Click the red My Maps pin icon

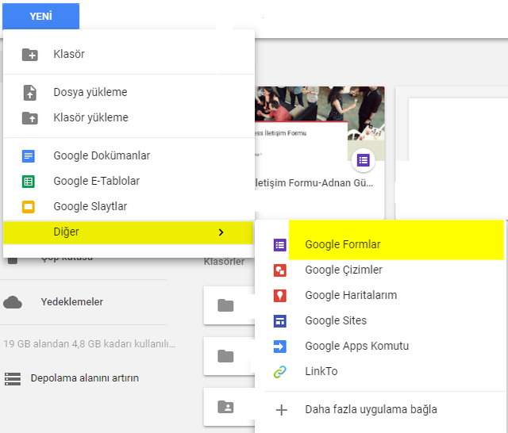[280, 296]
